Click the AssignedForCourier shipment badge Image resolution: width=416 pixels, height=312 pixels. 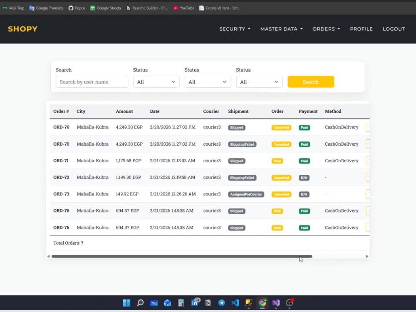(246, 194)
